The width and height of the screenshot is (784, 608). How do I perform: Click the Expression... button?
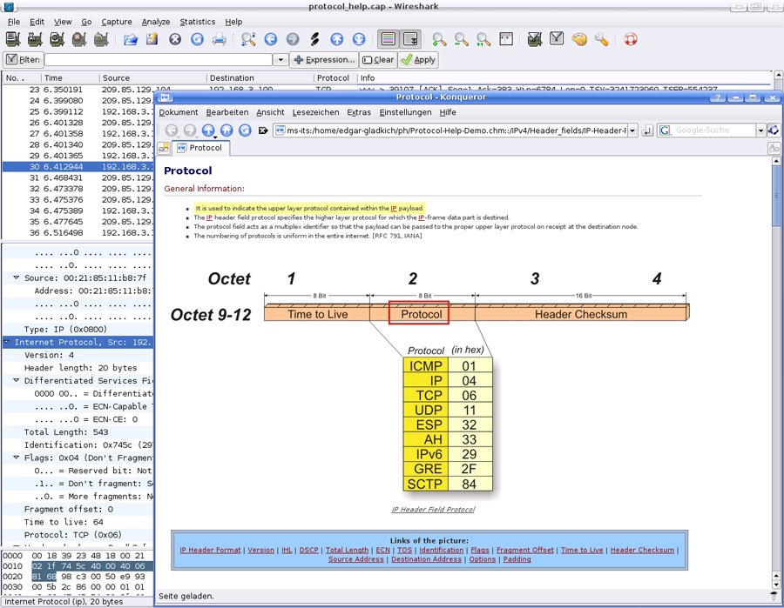pos(325,60)
